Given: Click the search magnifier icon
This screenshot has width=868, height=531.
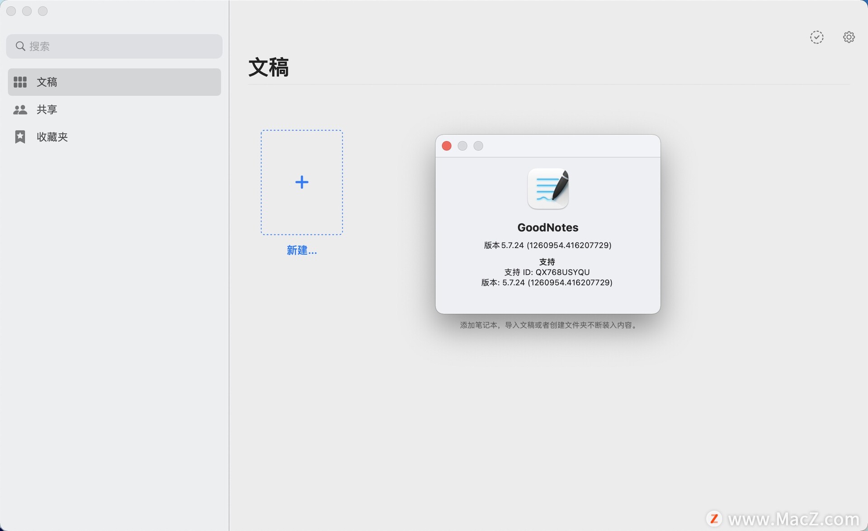Looking at the screenshot, I should coord(20,46).
